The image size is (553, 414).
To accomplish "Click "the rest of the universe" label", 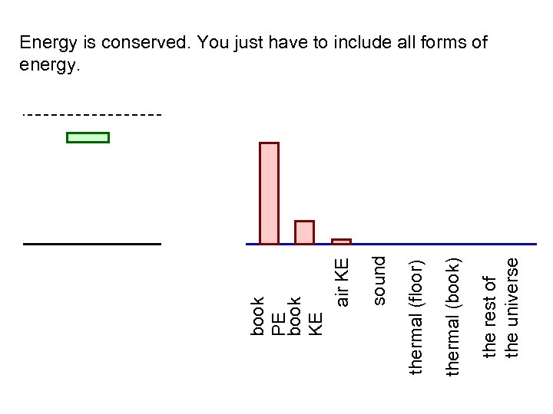I will (x=501, y=307).
